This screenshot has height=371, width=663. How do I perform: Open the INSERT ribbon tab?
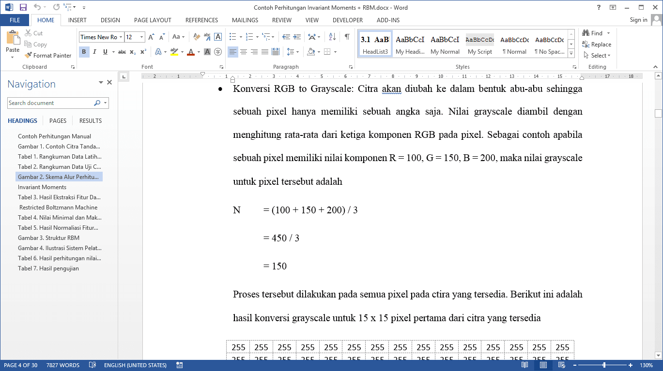click(x=77, y=20)
